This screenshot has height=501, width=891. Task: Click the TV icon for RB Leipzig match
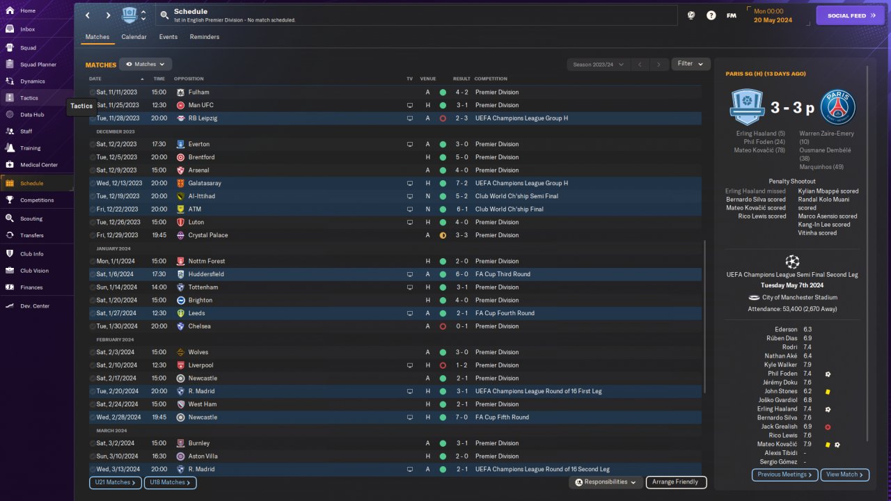click(410, 118)
